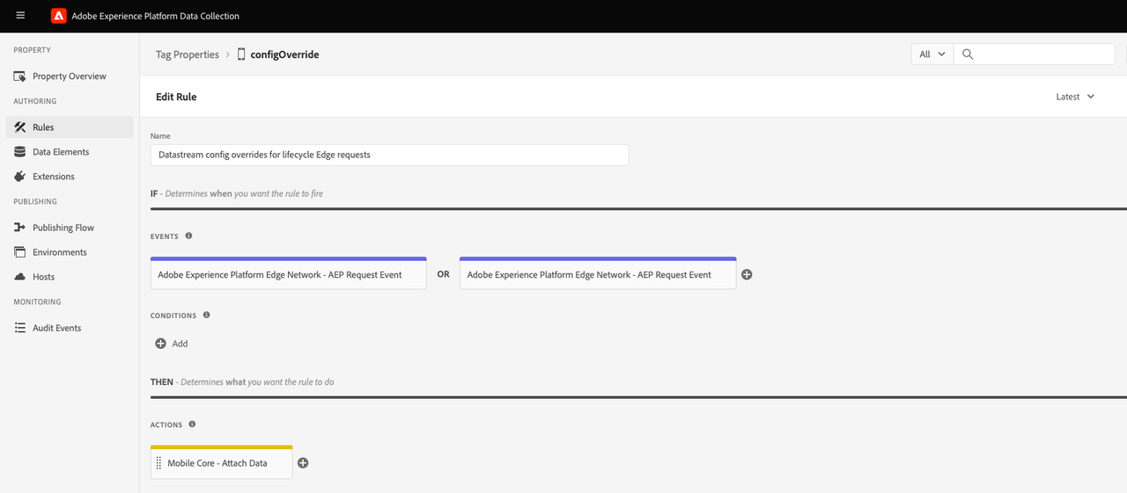Open Hosts page
This screenshot has width=1127, height=493.
point(70,277)
